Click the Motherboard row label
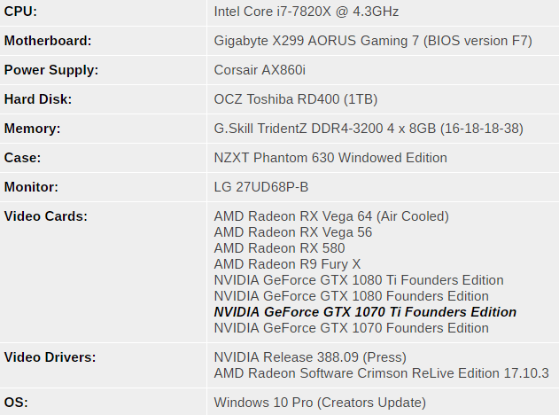559x415 pixels. pyautogui.click(x=48, y=41)
